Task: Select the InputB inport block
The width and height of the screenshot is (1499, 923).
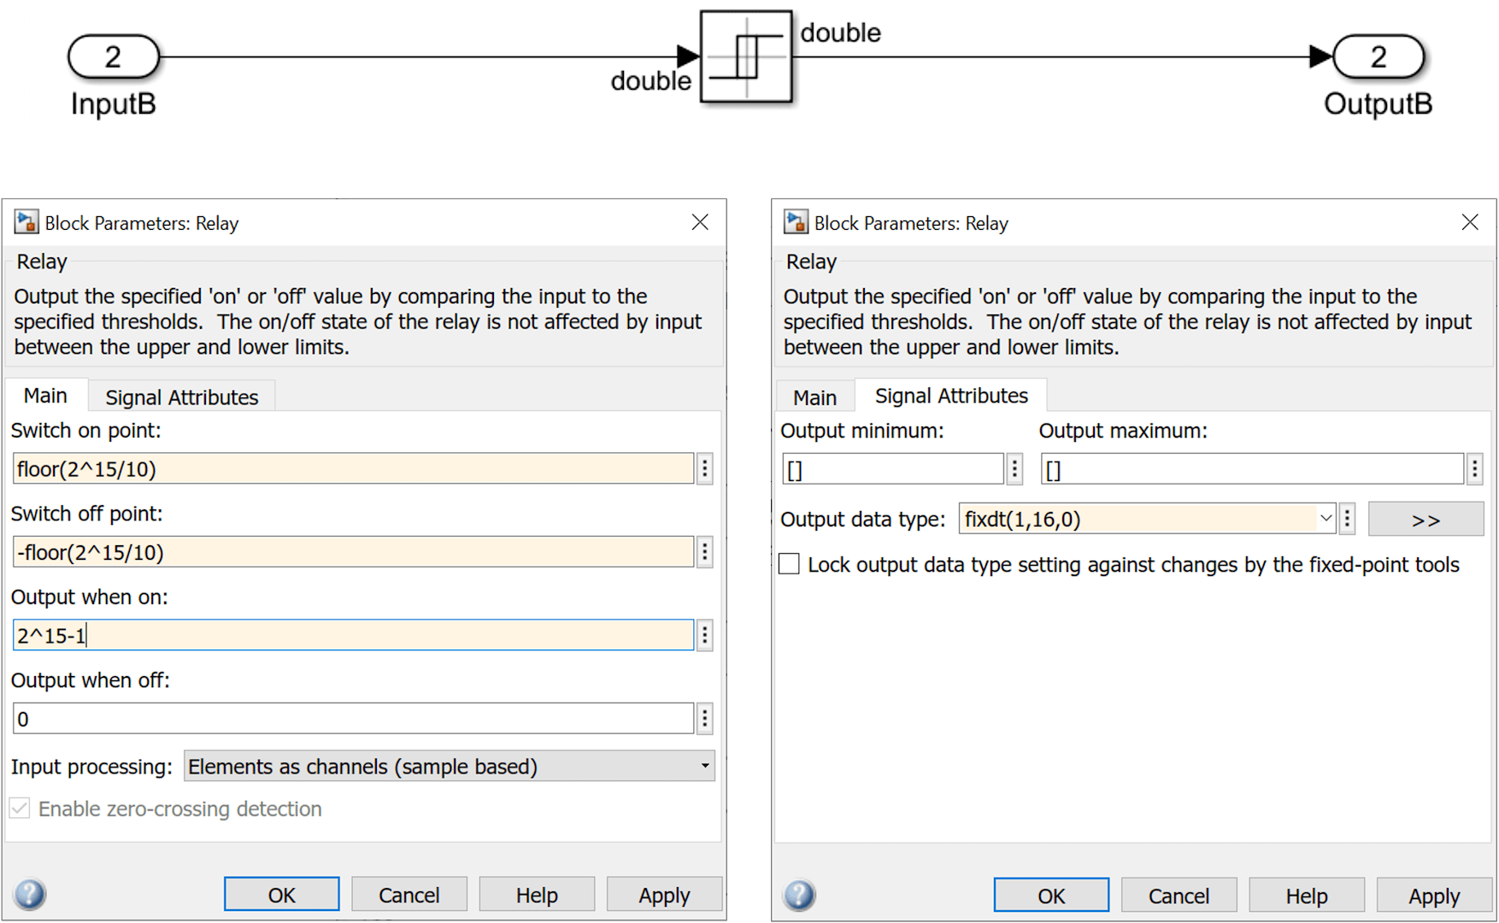Action: pos(113,57)
